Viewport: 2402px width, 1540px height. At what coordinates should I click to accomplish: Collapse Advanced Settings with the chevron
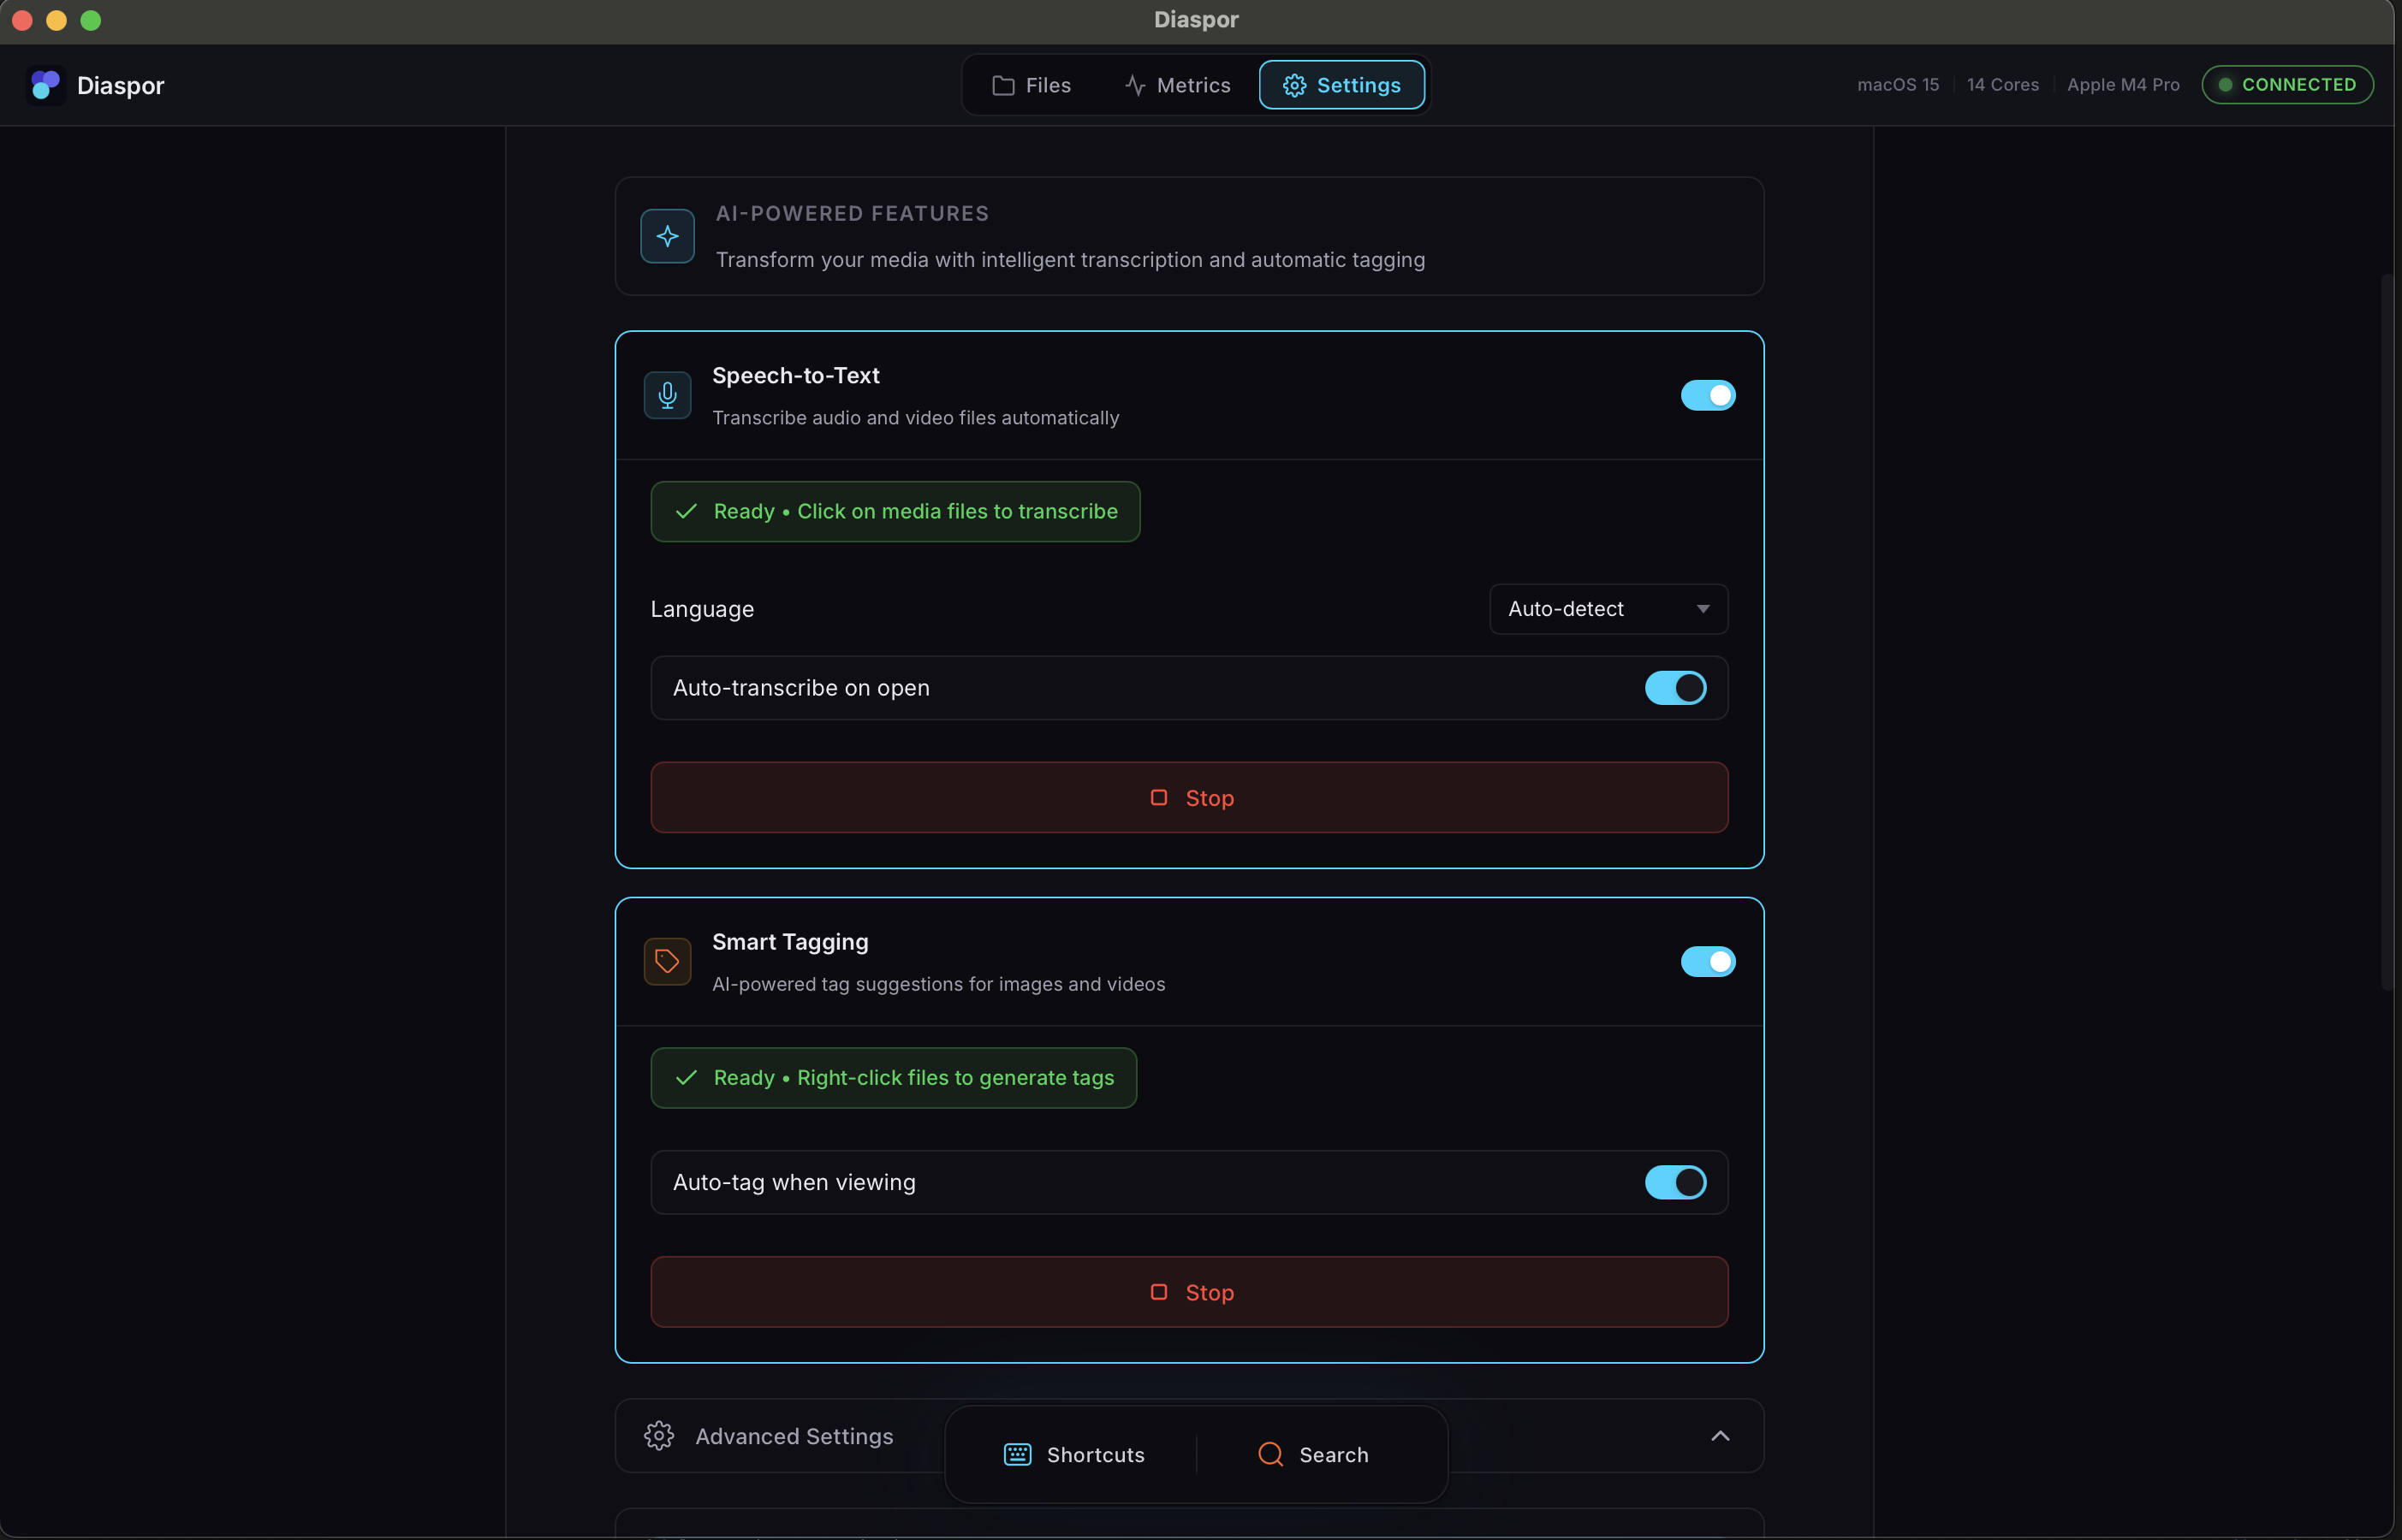click(1720, 1436)
